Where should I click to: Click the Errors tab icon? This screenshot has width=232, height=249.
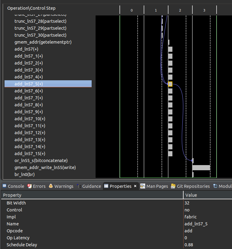click(x=30, y=186)
